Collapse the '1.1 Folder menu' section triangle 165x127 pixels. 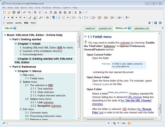(85, 37)
